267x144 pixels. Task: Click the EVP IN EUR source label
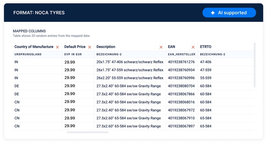(x=73, y=54)
